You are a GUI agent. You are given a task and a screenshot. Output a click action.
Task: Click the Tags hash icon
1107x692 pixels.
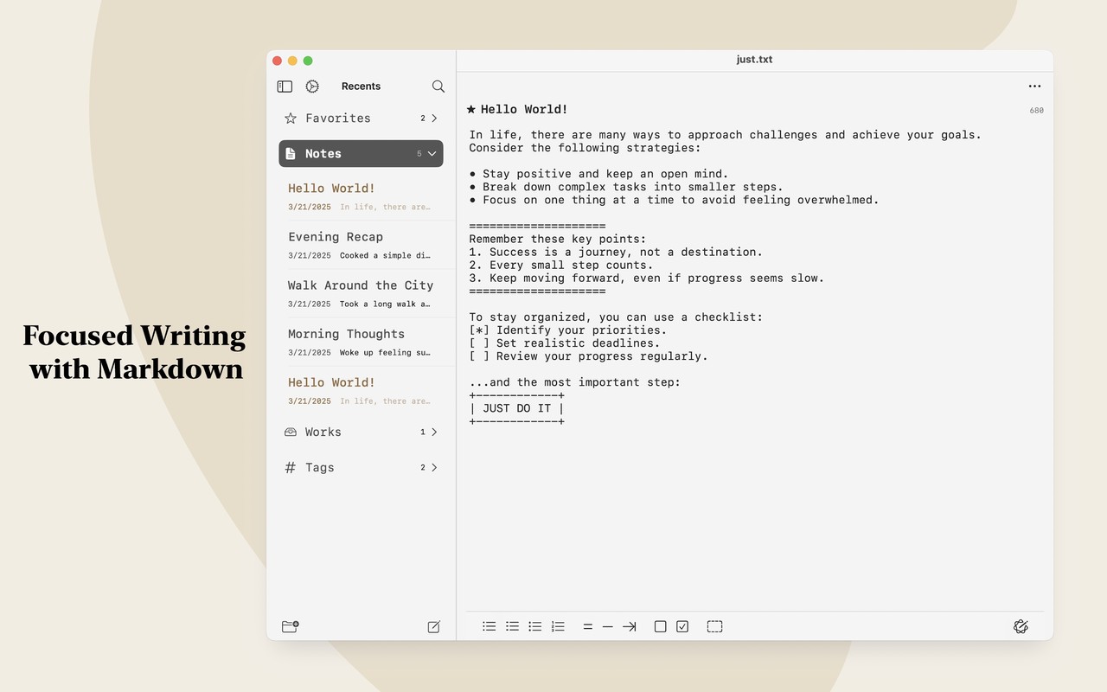[291, 467]
